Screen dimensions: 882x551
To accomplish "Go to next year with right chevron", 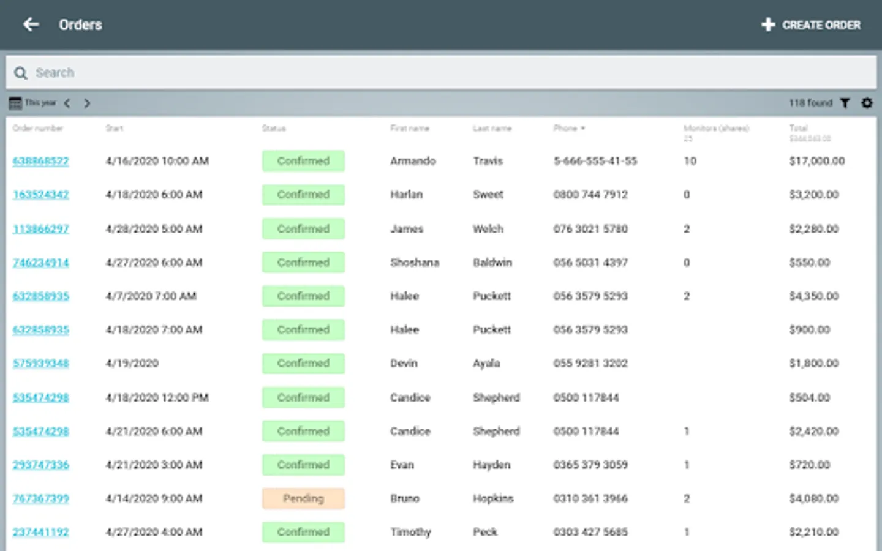I will pyautogui.click(x=87, y=103).
